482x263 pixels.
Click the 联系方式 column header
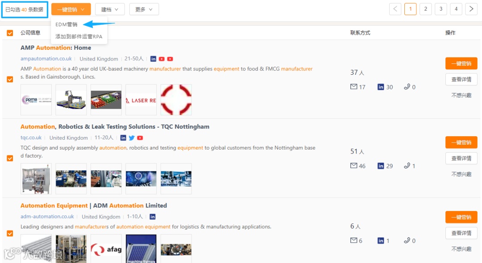click(360, 33)
